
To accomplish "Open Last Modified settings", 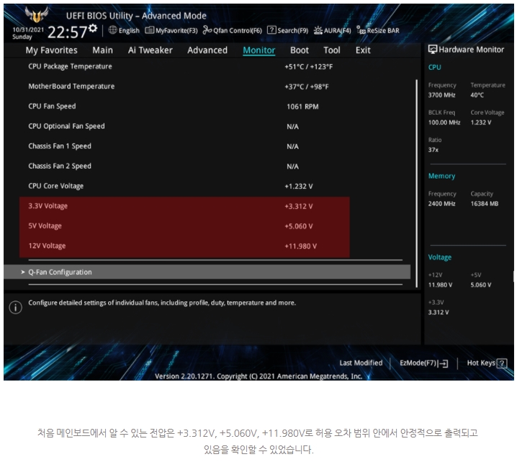I will pos(361,363).
